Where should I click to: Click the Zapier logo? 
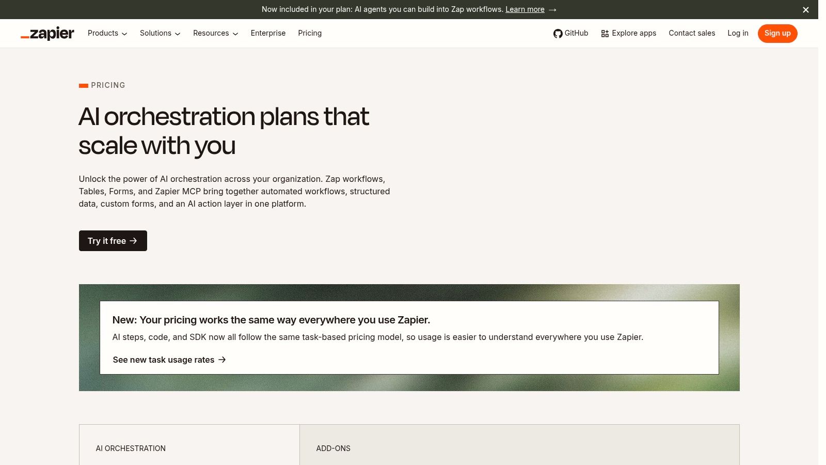point(47,34)
